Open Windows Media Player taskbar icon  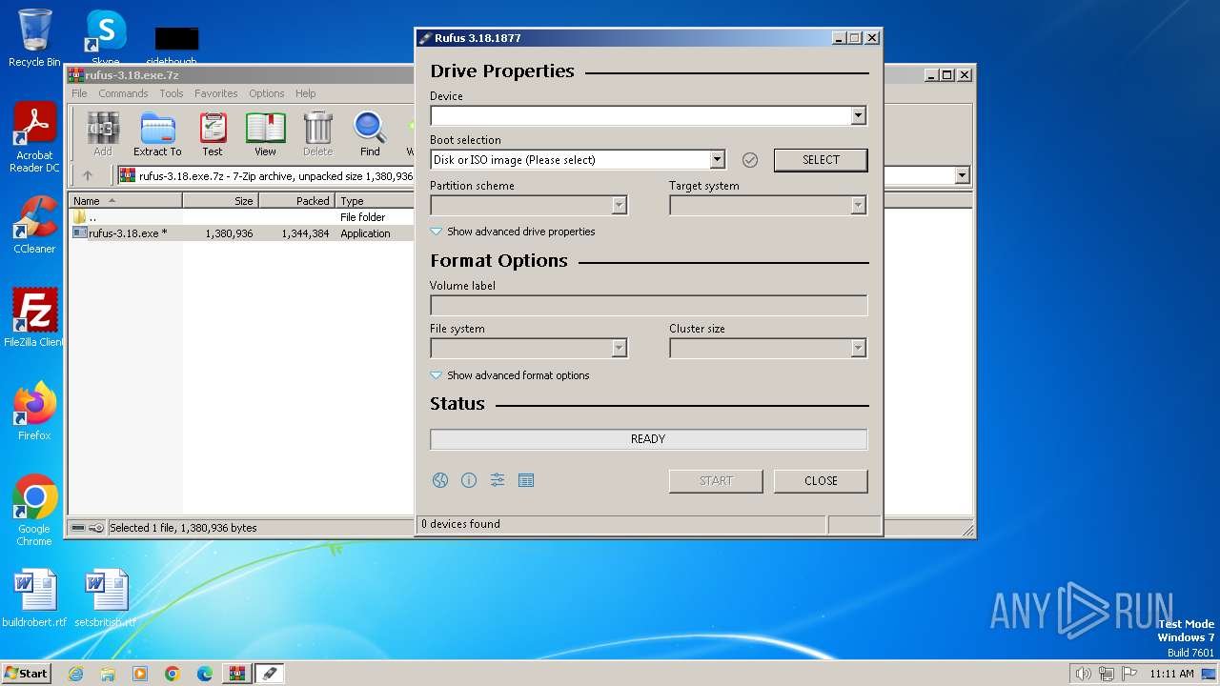click(x=140, y=674)
